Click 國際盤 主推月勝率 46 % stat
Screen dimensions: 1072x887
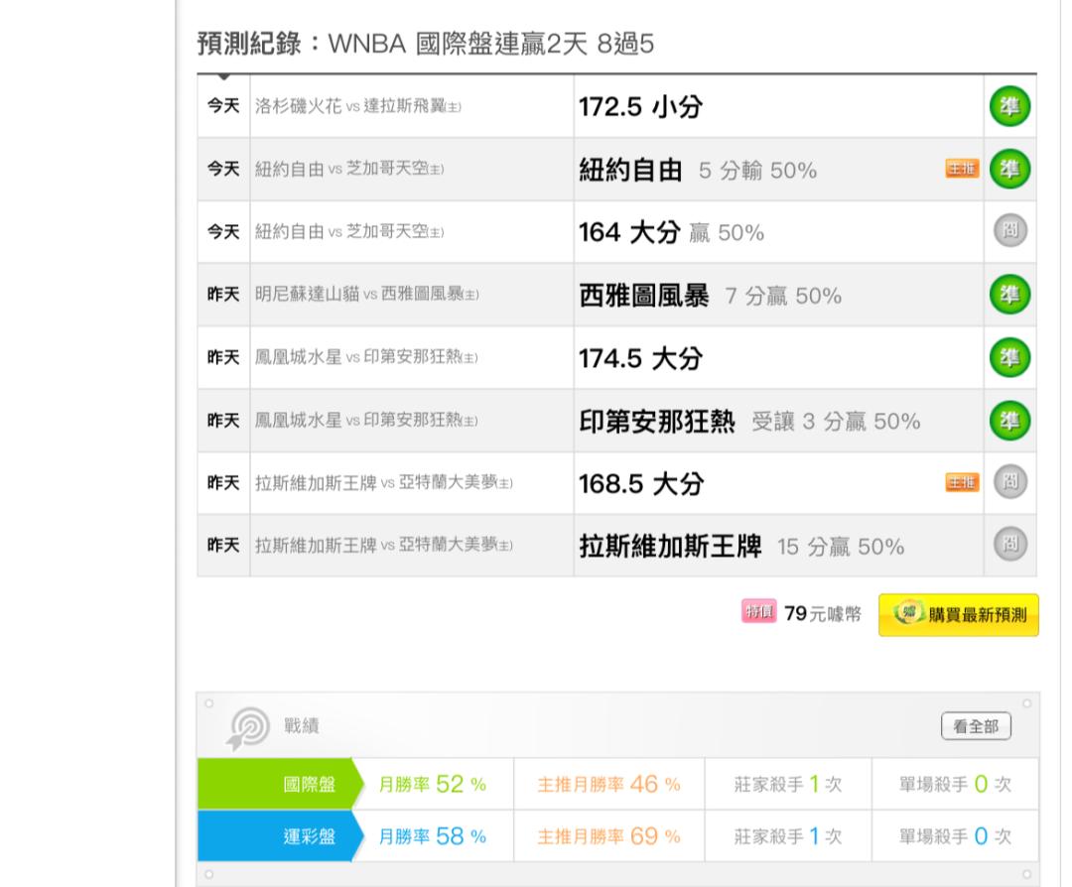pyautogui.click(x=609, y=784)
